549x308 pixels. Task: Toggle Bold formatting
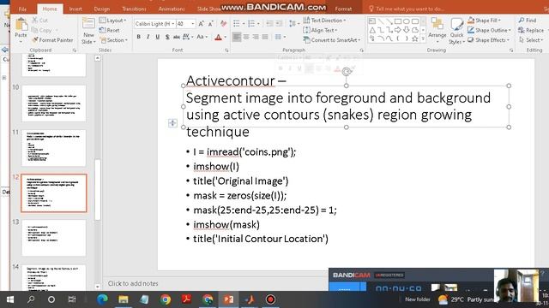pyautogui.click(x=139, y=37)
